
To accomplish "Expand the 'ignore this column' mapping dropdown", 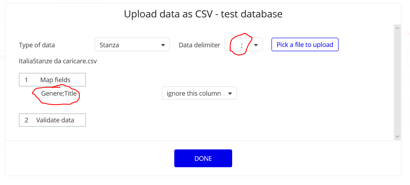I will click(x=199, y=94).
